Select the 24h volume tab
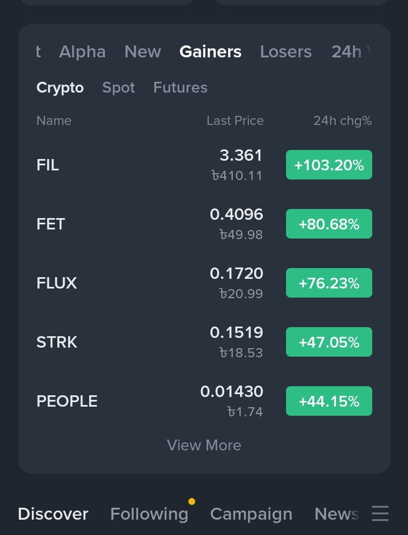The width and height of the screenshot is (408, 535). [x=351, y=52]
